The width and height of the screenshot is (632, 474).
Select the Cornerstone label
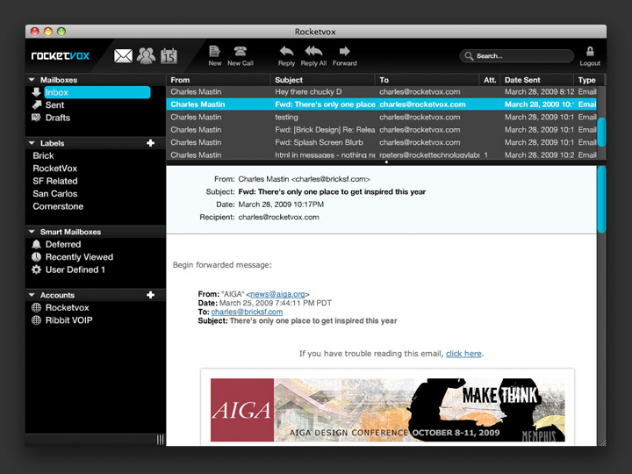click(x=58, y=206)
